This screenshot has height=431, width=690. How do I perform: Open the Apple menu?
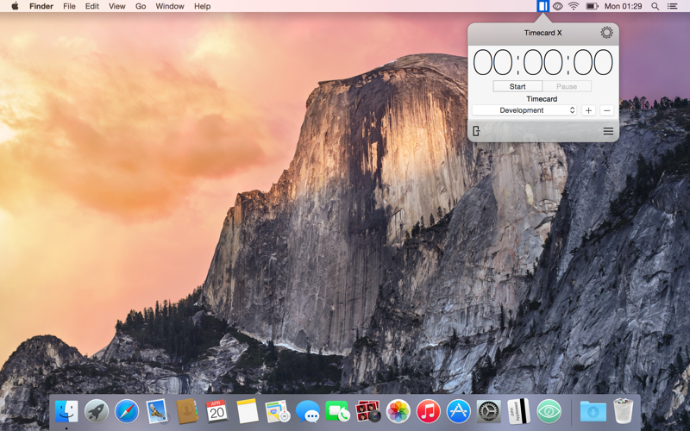point(15,6)
